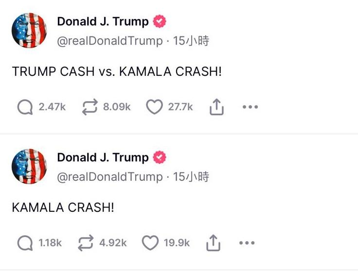Click @realDonaldTrump handle on the second post
Screen dimensions: 358x276
110,177
